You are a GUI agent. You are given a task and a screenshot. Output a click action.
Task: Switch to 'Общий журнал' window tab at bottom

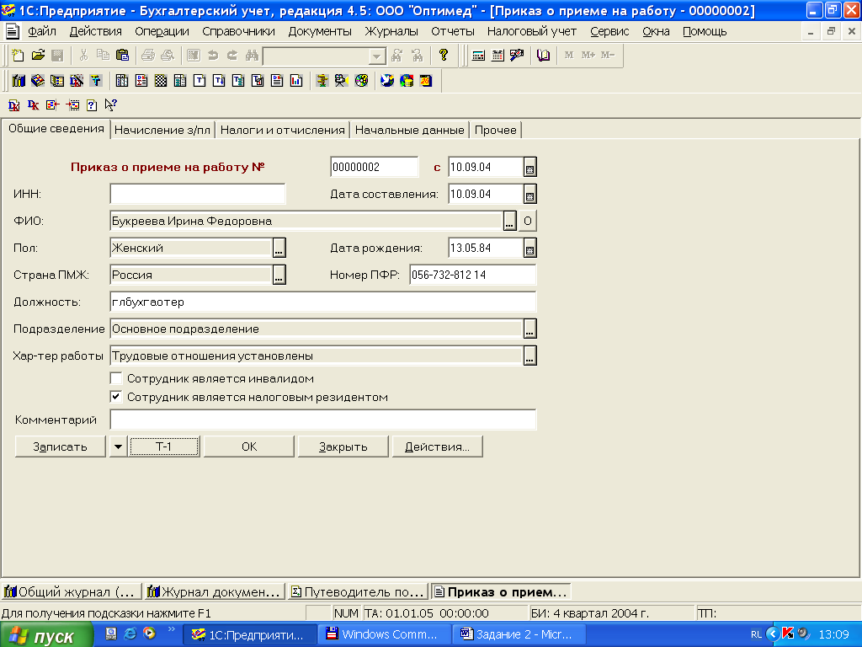click(x=71, y=592)
